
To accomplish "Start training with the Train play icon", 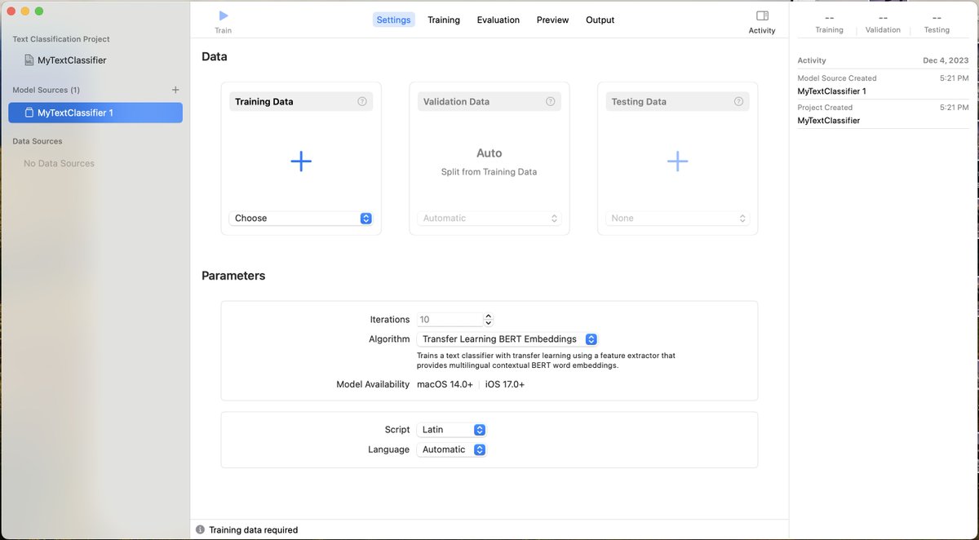I will pos(224,15).
